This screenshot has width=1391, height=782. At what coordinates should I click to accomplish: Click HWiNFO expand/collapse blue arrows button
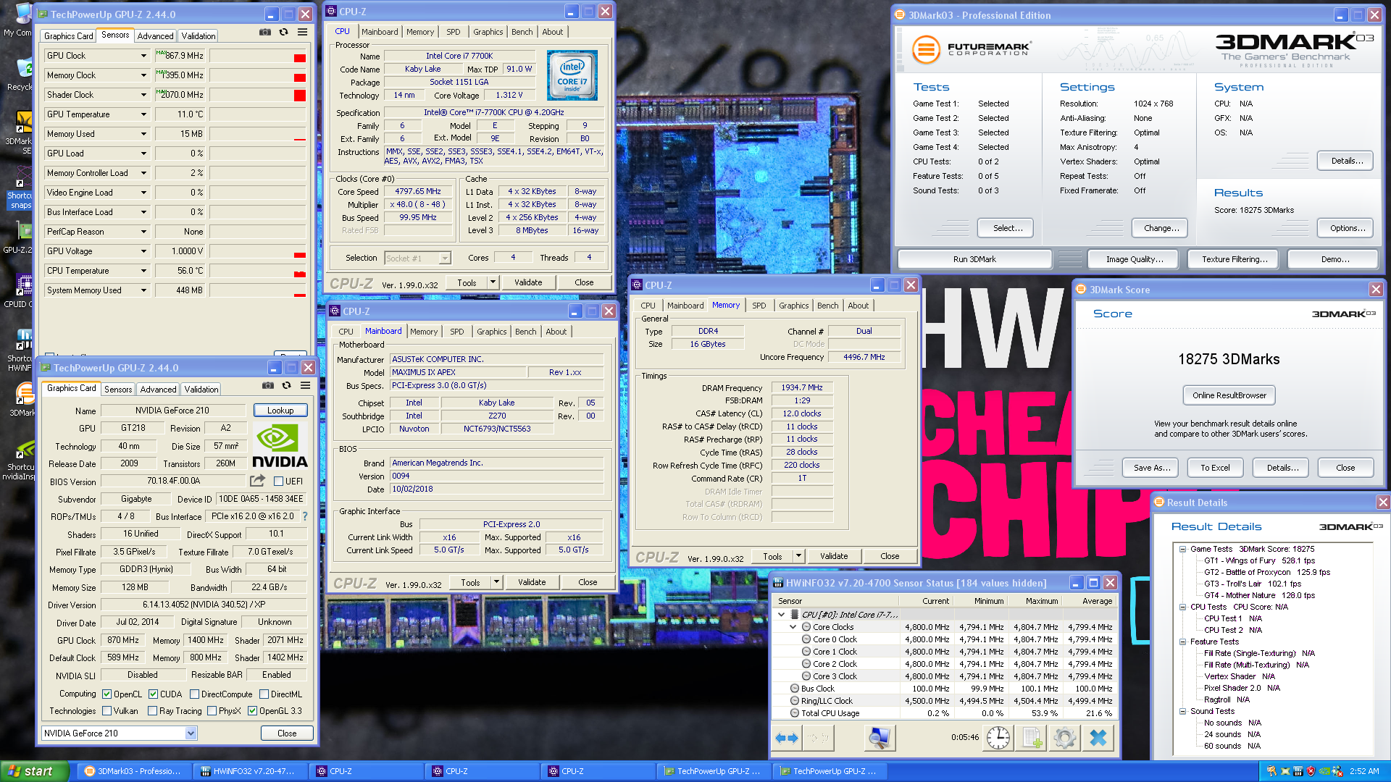click(x=787, y=738)
